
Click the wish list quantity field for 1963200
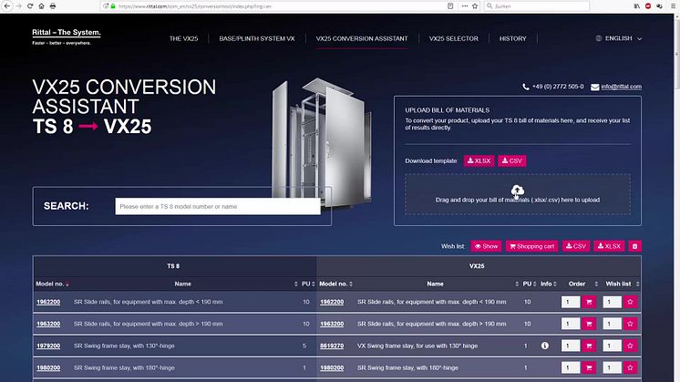coord(612,324)
